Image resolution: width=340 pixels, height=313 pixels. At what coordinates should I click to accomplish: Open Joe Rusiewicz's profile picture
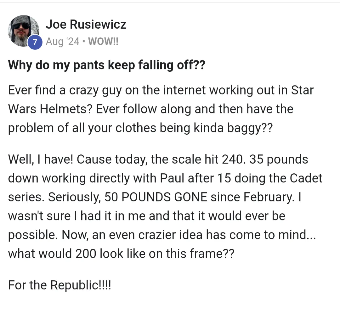coord(24,31)
